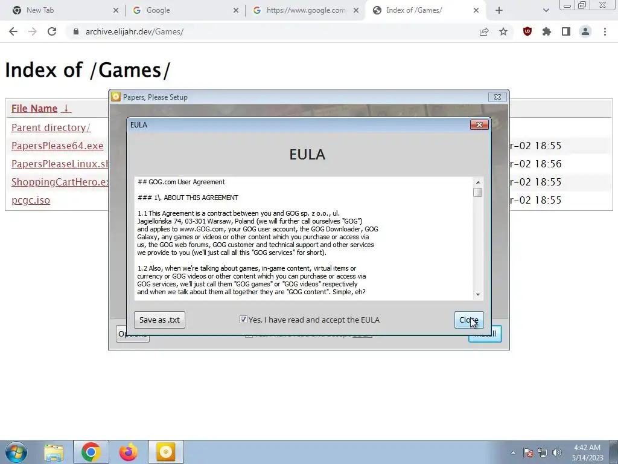This screenshot has width=618, height=464.
Task: Open the Extensions puzzle piece menu
Action: click(x=547, y=31)
